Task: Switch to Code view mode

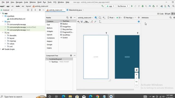Action: coord(161,14)
